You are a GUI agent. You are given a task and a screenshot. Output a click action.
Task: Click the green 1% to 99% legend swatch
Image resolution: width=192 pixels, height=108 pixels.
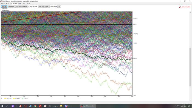point(22,98)
